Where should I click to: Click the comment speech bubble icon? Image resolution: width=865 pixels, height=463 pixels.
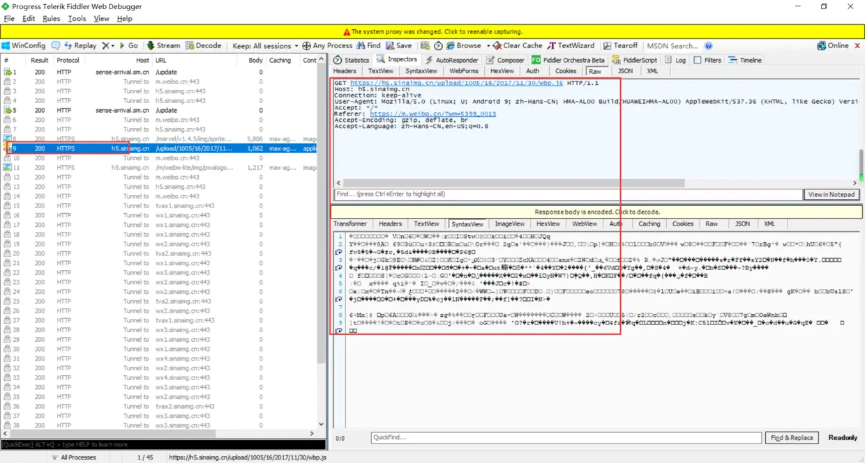(x=55, y=45)
